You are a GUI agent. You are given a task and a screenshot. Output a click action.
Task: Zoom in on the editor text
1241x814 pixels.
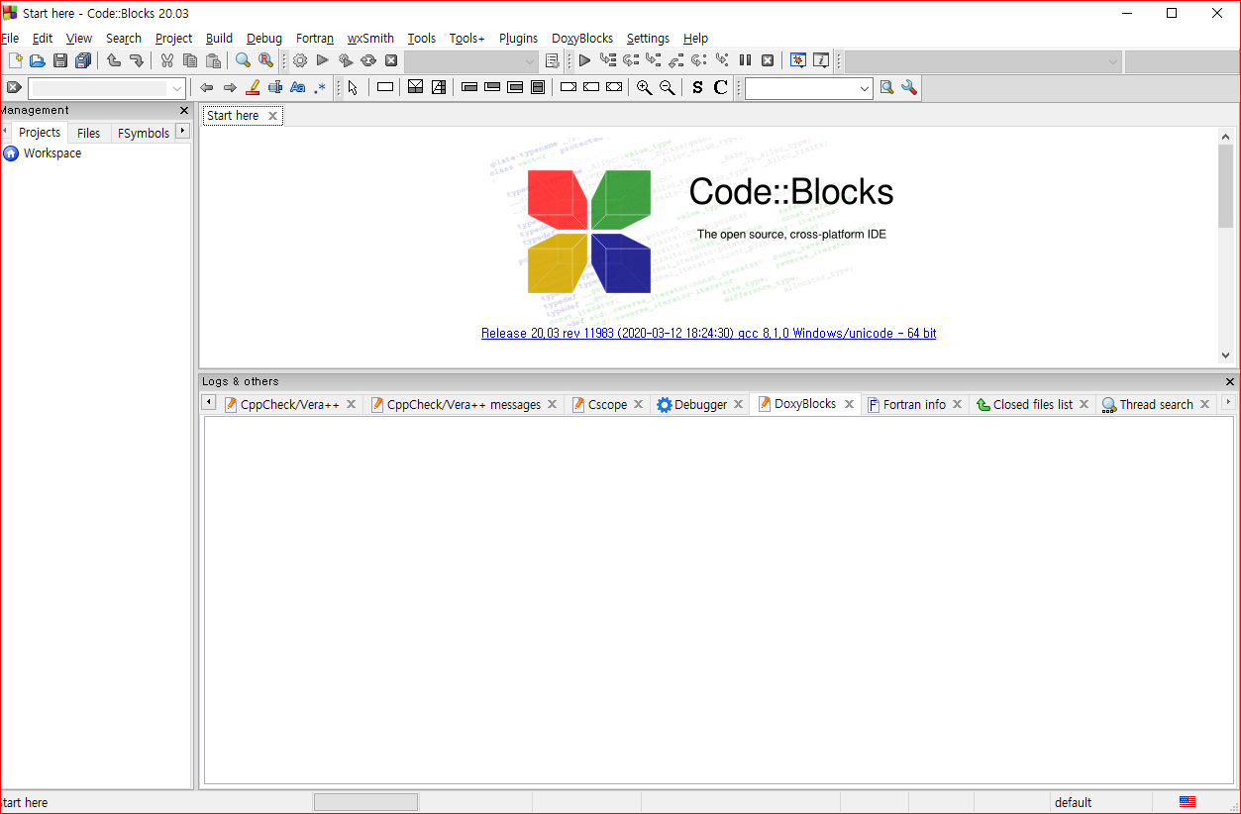pos(644,88)
